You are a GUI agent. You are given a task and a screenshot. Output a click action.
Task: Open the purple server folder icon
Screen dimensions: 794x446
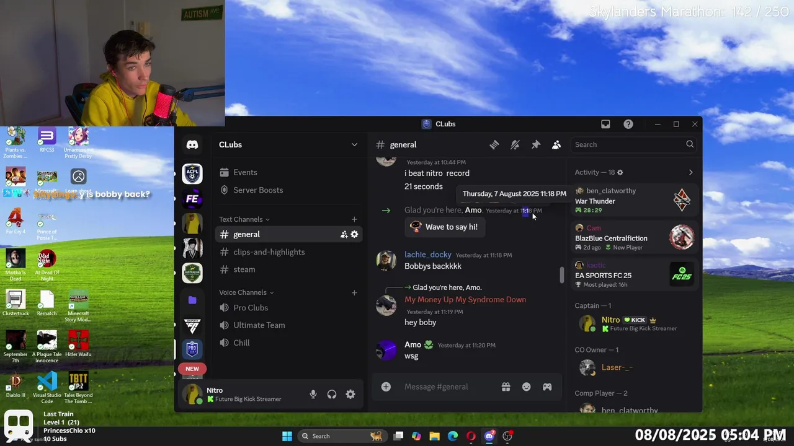coord(192,300)
